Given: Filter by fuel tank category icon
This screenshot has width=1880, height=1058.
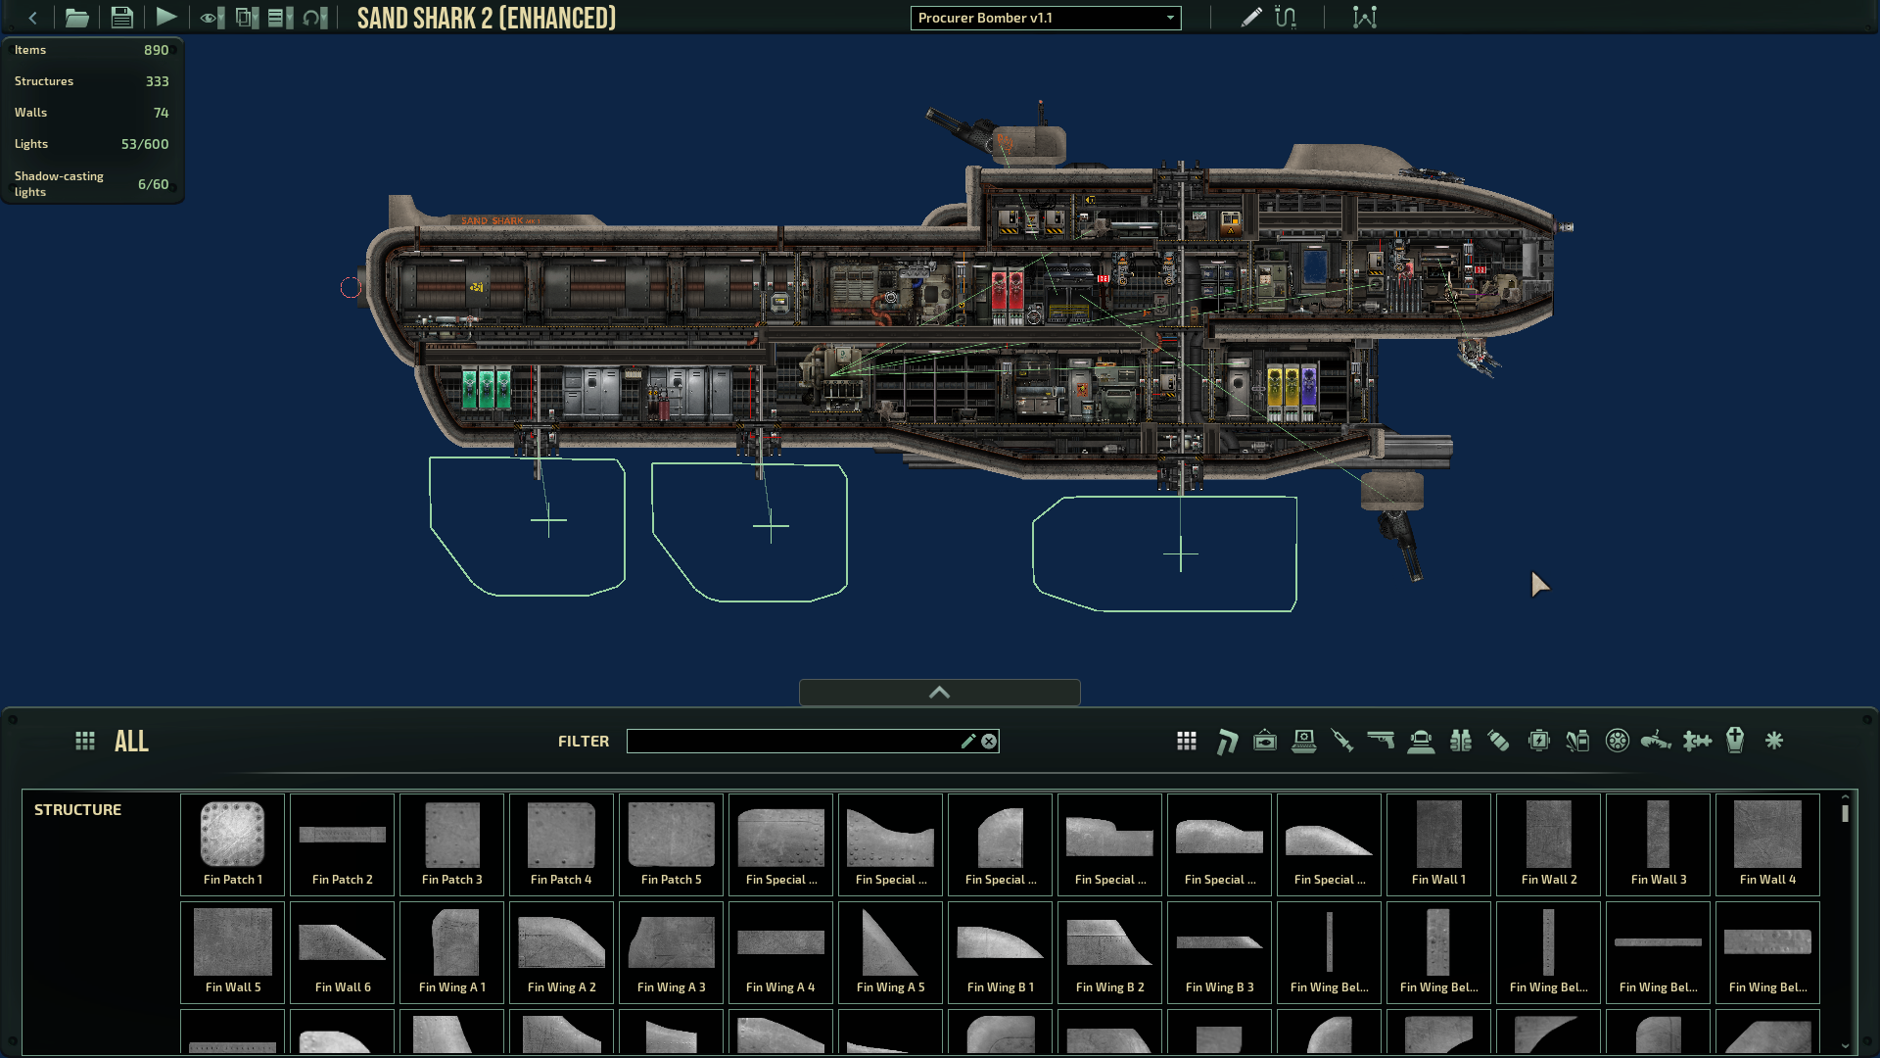Looking at the screenshot, I should (1498, 742).
